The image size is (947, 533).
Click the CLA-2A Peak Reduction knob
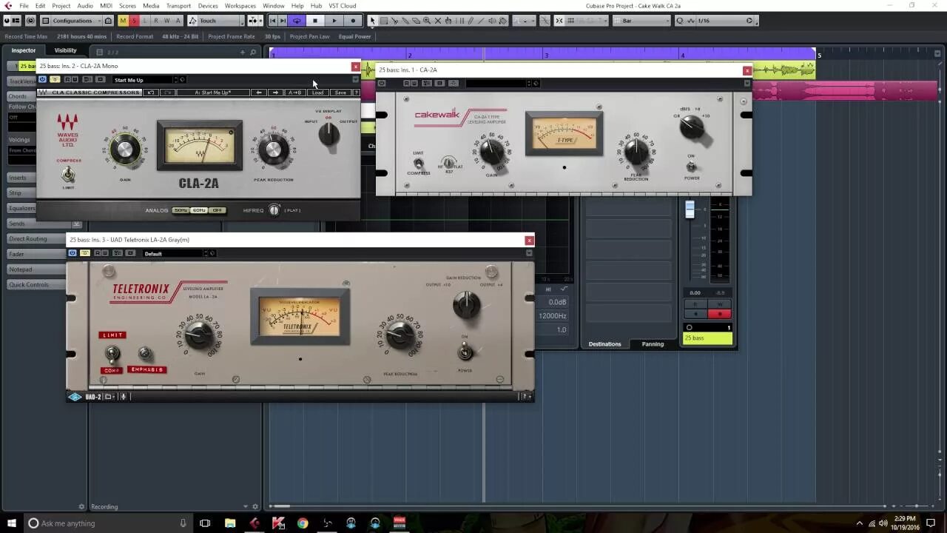pos(273,150)
